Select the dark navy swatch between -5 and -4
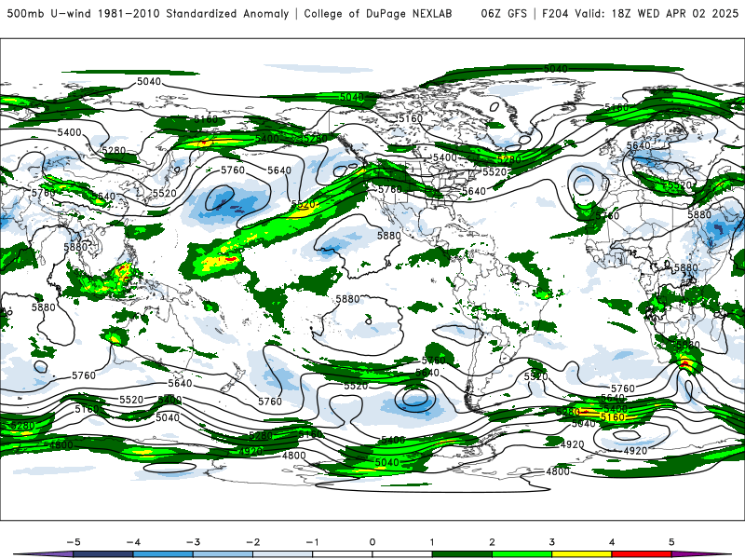This screenshot has width=745, height=559. tap(103, 554)
